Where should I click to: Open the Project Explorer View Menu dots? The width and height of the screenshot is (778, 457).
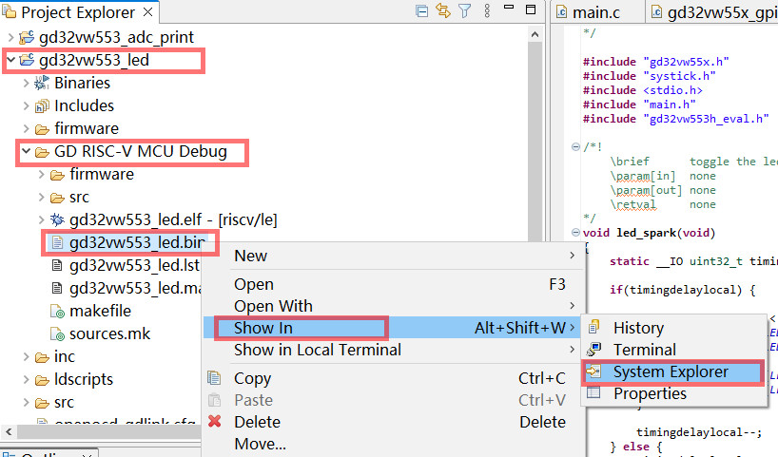(486, 11)
